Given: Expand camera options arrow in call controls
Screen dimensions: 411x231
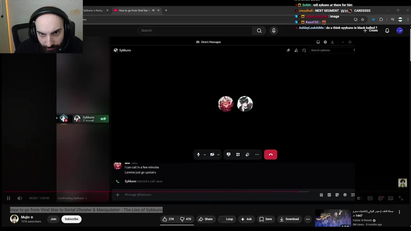Looking at the screenshot, I should [218, 155].
